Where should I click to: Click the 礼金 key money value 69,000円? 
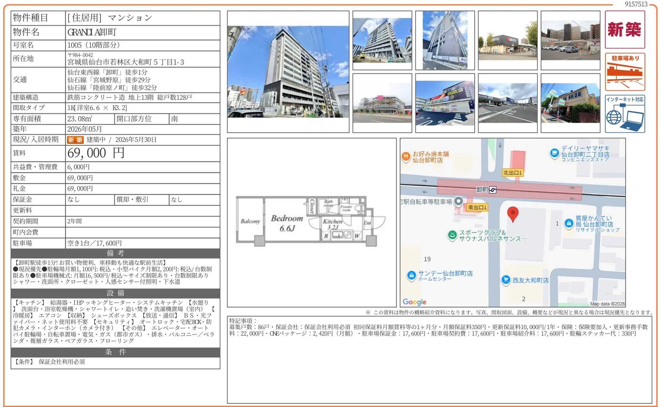80,189
